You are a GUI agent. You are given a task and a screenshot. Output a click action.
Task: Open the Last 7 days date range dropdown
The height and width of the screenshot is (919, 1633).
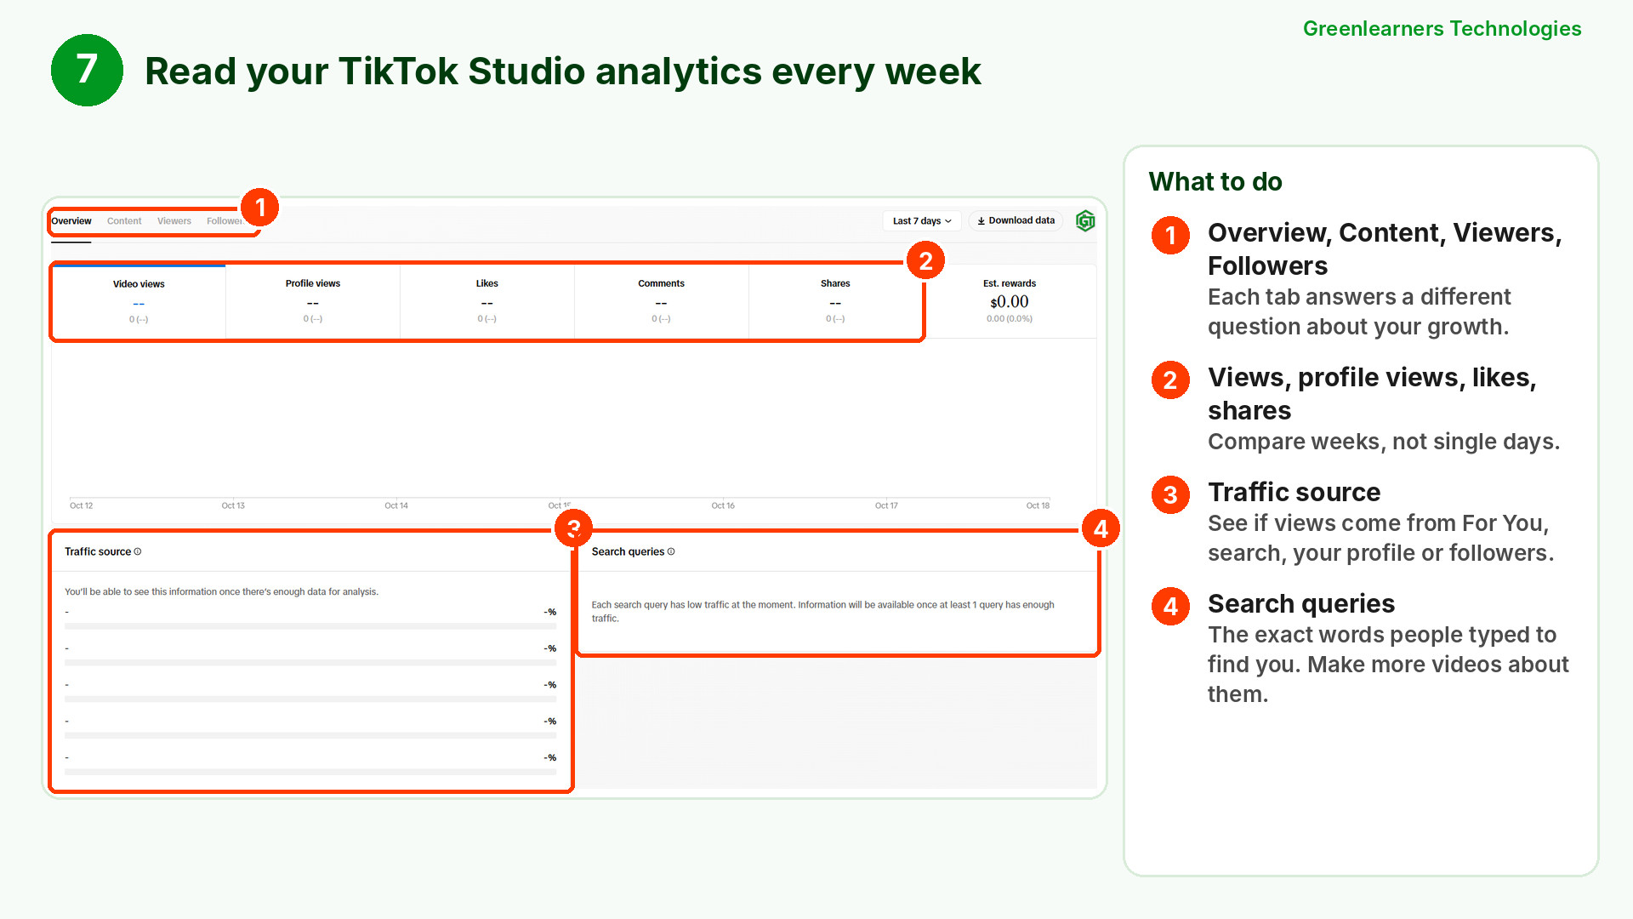922,221
